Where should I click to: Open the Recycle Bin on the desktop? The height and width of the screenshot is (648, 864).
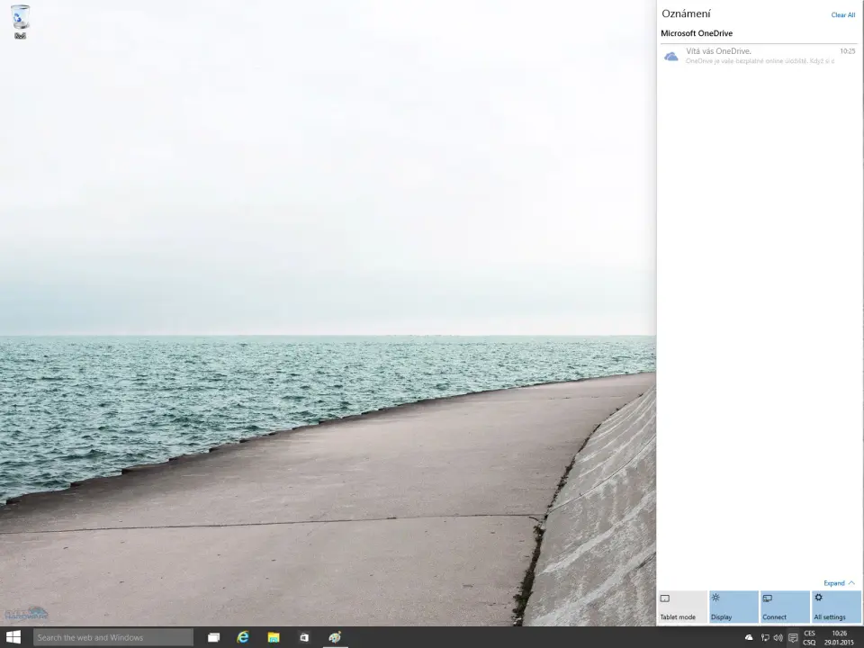(x=20, y=20)
